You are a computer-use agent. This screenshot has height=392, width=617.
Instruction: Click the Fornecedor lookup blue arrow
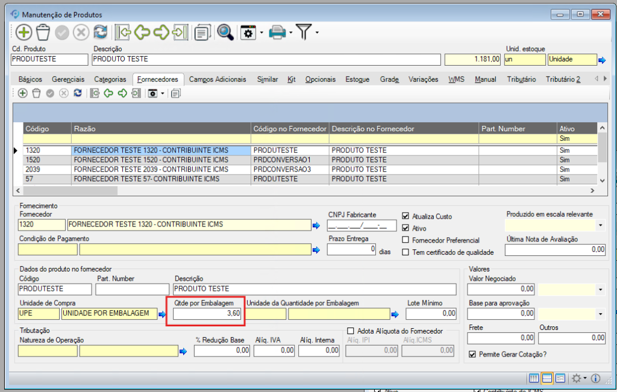click(316, 225)
